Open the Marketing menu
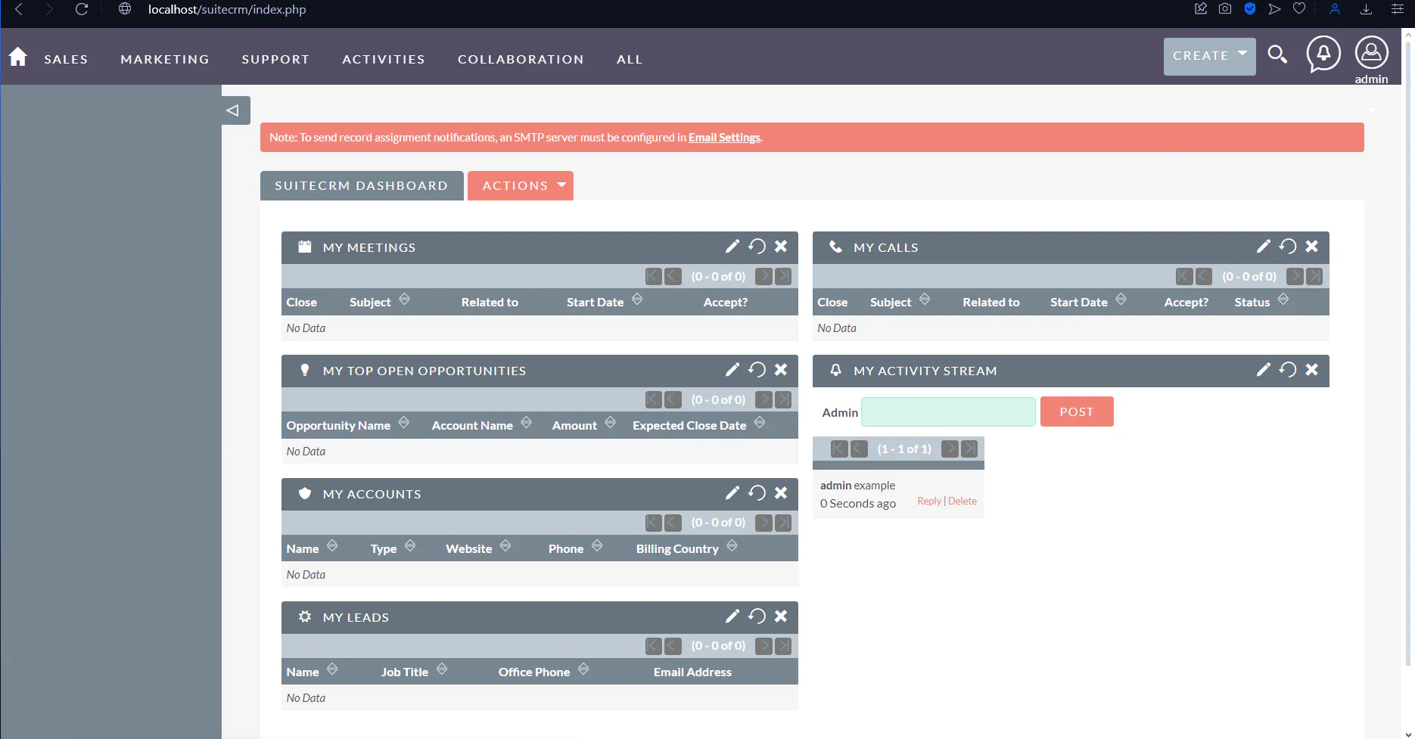This screenshot has width=1415, height=739. [164, 59]
